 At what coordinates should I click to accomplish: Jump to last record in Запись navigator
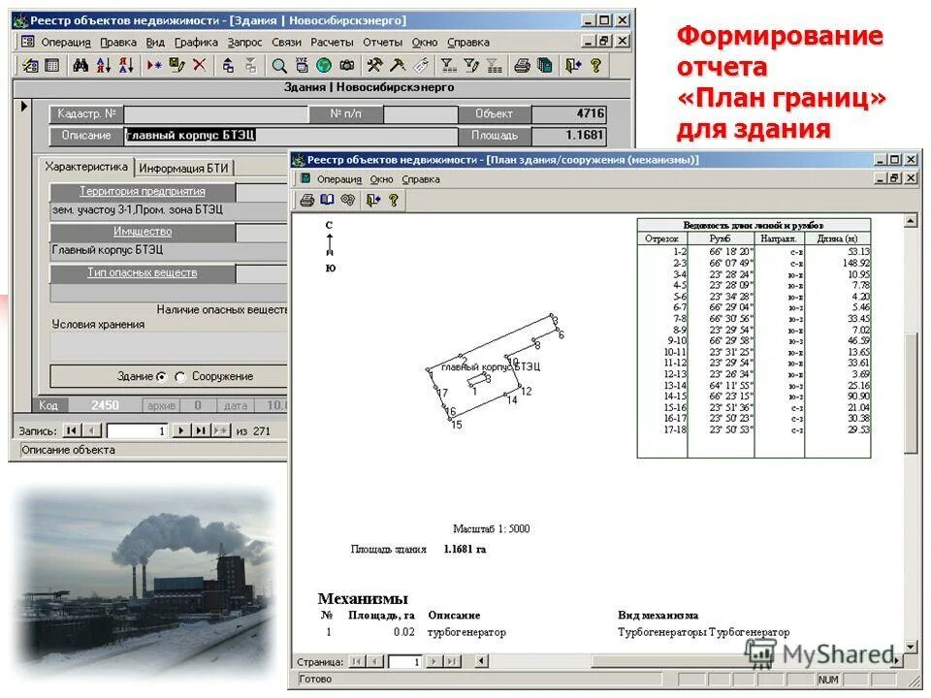(201, 430)
